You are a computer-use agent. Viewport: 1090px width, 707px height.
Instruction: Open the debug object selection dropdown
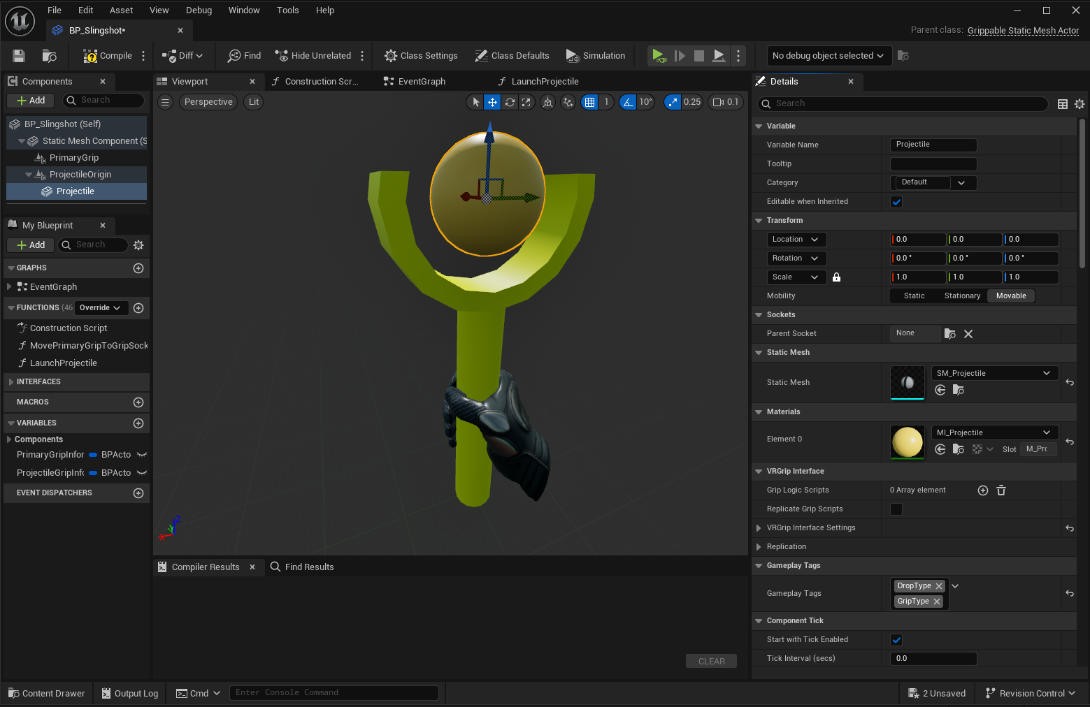[x=829, y=56]
